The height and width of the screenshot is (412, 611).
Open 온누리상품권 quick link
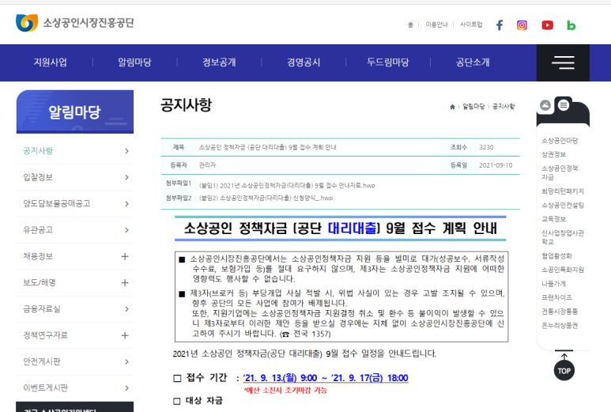tap(560, 326)
